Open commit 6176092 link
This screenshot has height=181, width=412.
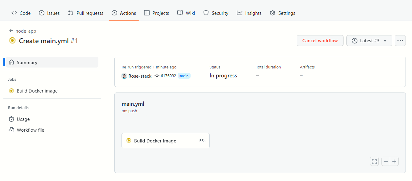(168, 76)
